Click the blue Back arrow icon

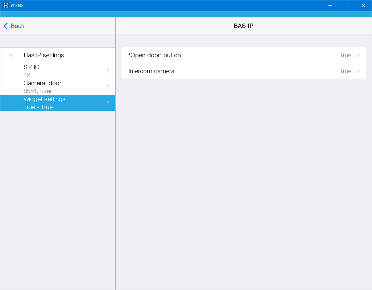(x=5, y=26)
